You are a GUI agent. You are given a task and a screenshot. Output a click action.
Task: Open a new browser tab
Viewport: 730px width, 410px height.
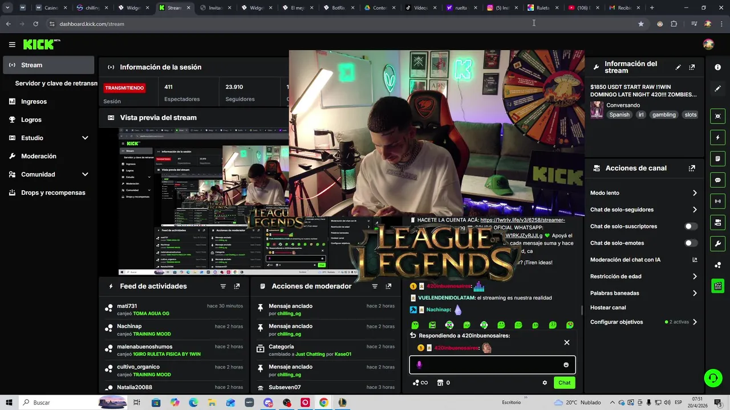point(652,8)
